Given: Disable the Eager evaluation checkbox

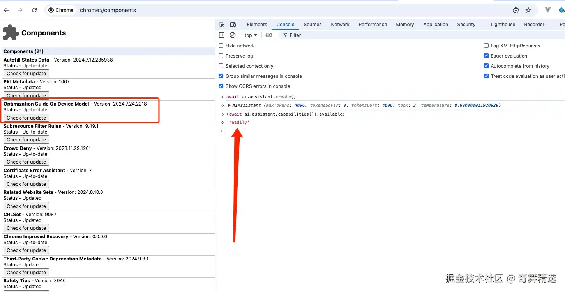Looking at the screenshot, I should [x=486, y=56].
